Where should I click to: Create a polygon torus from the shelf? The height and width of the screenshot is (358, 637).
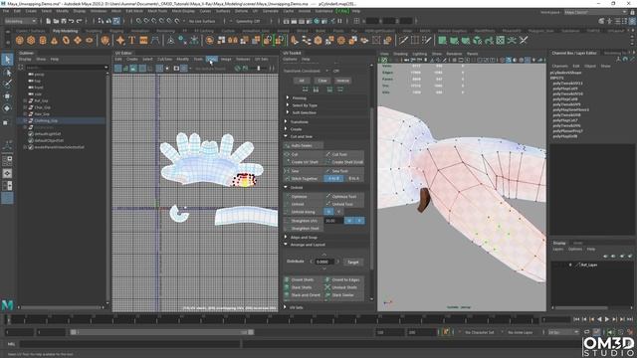66,40
